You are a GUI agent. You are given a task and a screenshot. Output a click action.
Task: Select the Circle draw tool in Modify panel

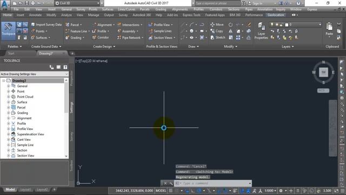tap(230, 24)
